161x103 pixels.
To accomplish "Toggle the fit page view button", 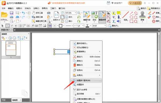I will tap(62, 17).
